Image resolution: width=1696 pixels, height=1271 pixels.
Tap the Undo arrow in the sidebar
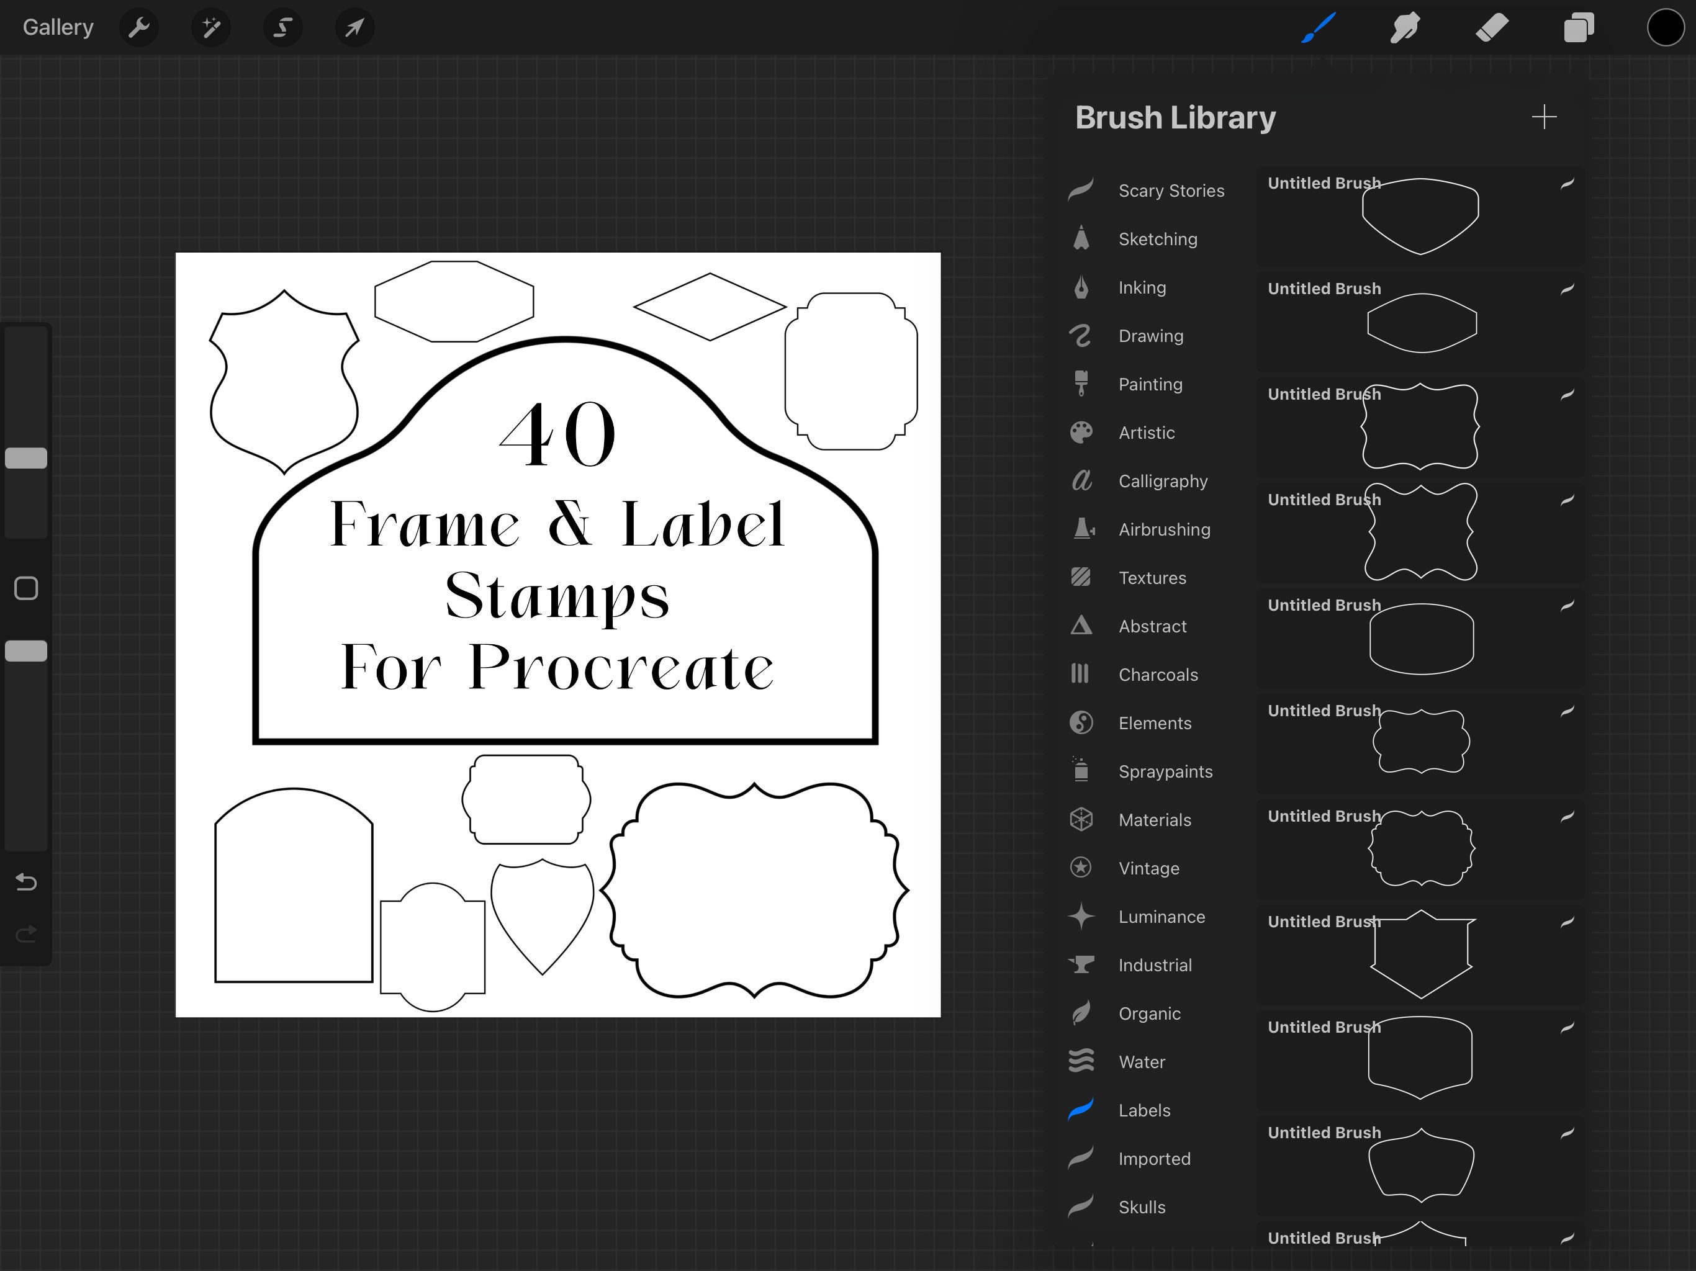coord(26,882)
